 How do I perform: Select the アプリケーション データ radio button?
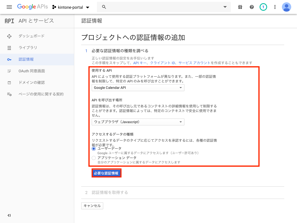coord(94,158)
